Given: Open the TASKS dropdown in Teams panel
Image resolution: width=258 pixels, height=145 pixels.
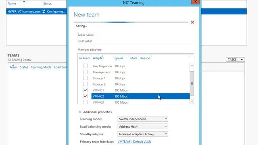Looking at the screenshot, I should coord(235,60).
